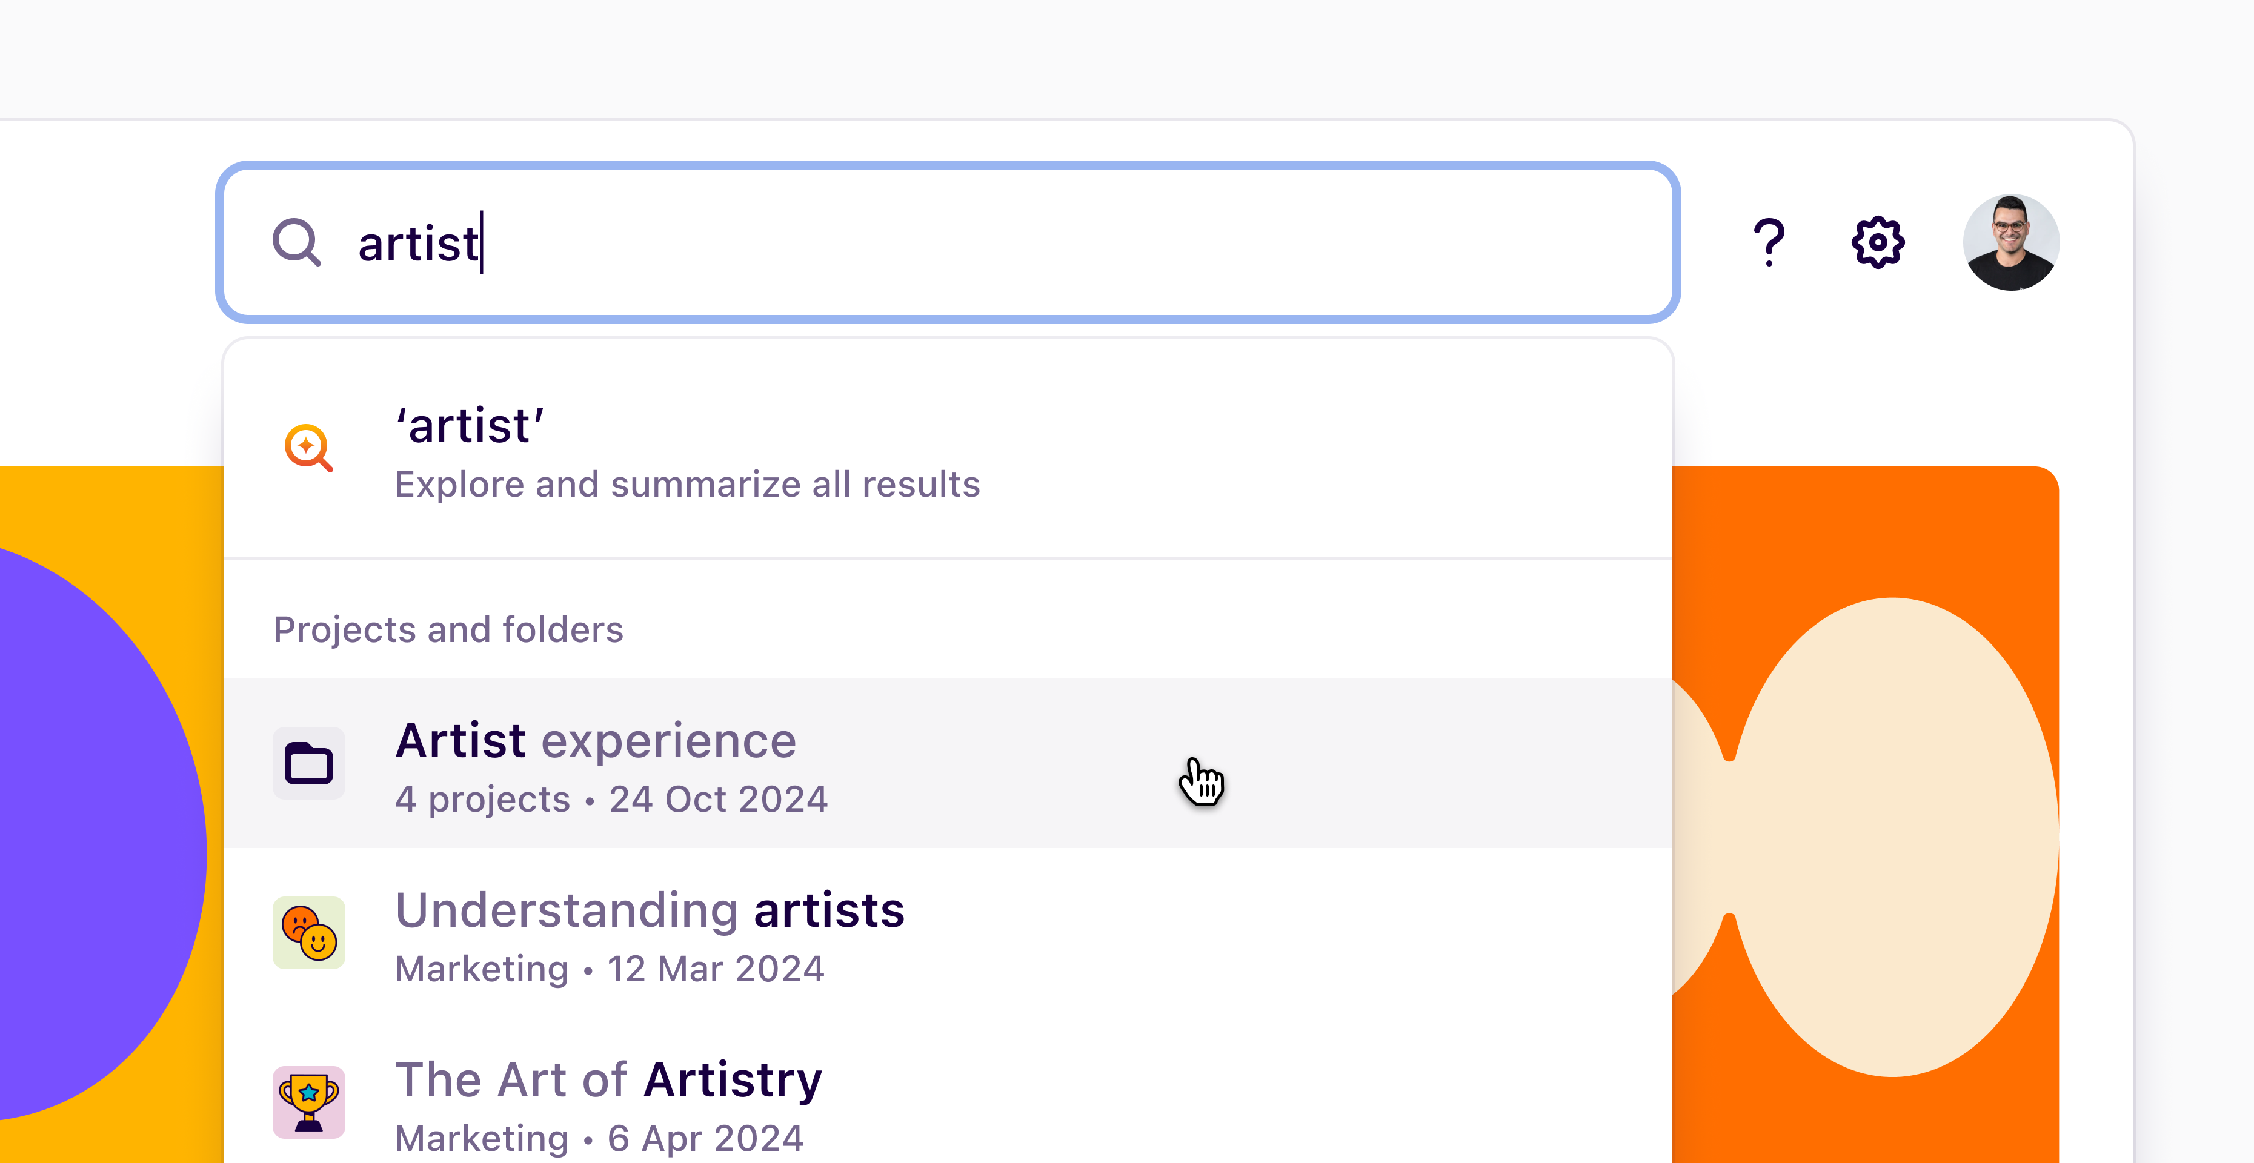Click the 'Projects and folders' section header
The image size is (2254, 1163).
pyautogui.click(x=449, y=629)
